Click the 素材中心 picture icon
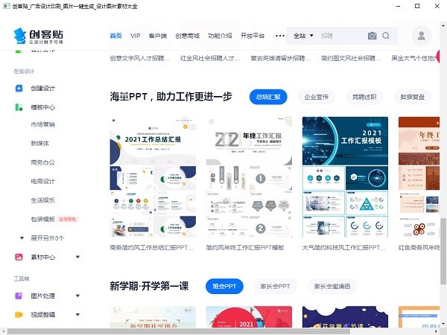 click(x=19, y=257)
